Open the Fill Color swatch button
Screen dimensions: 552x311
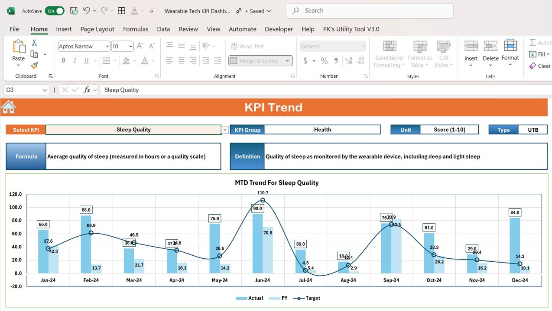point(126,61)
